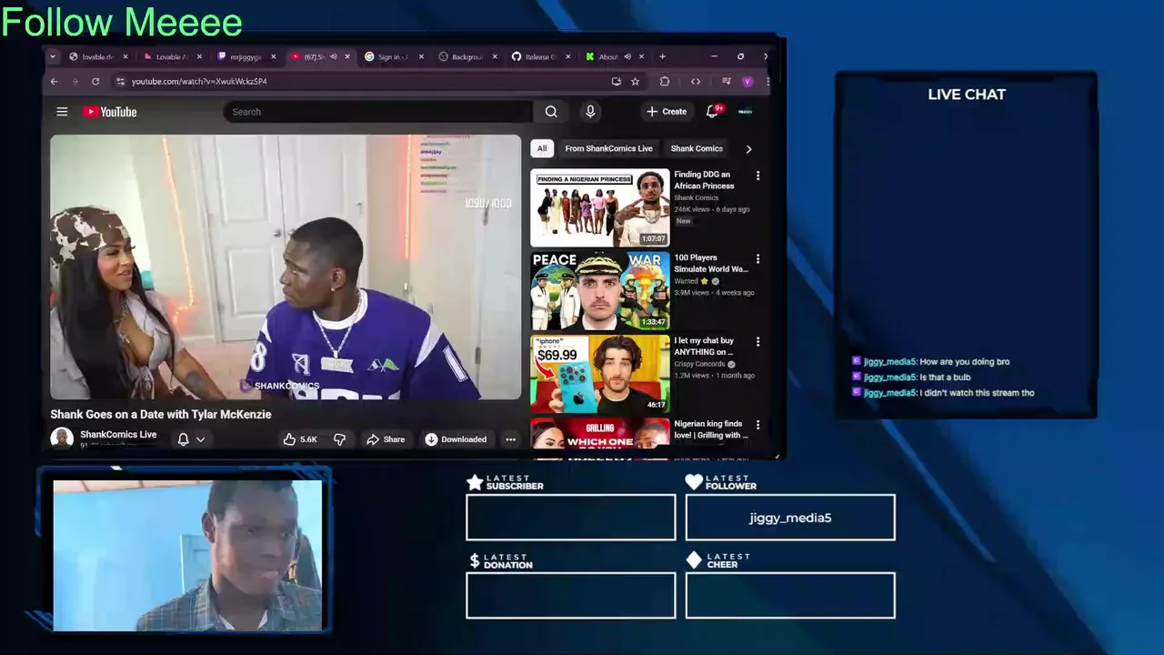
Task: Toggle subscription notification bell under video
Action: (x=183, y=439)
